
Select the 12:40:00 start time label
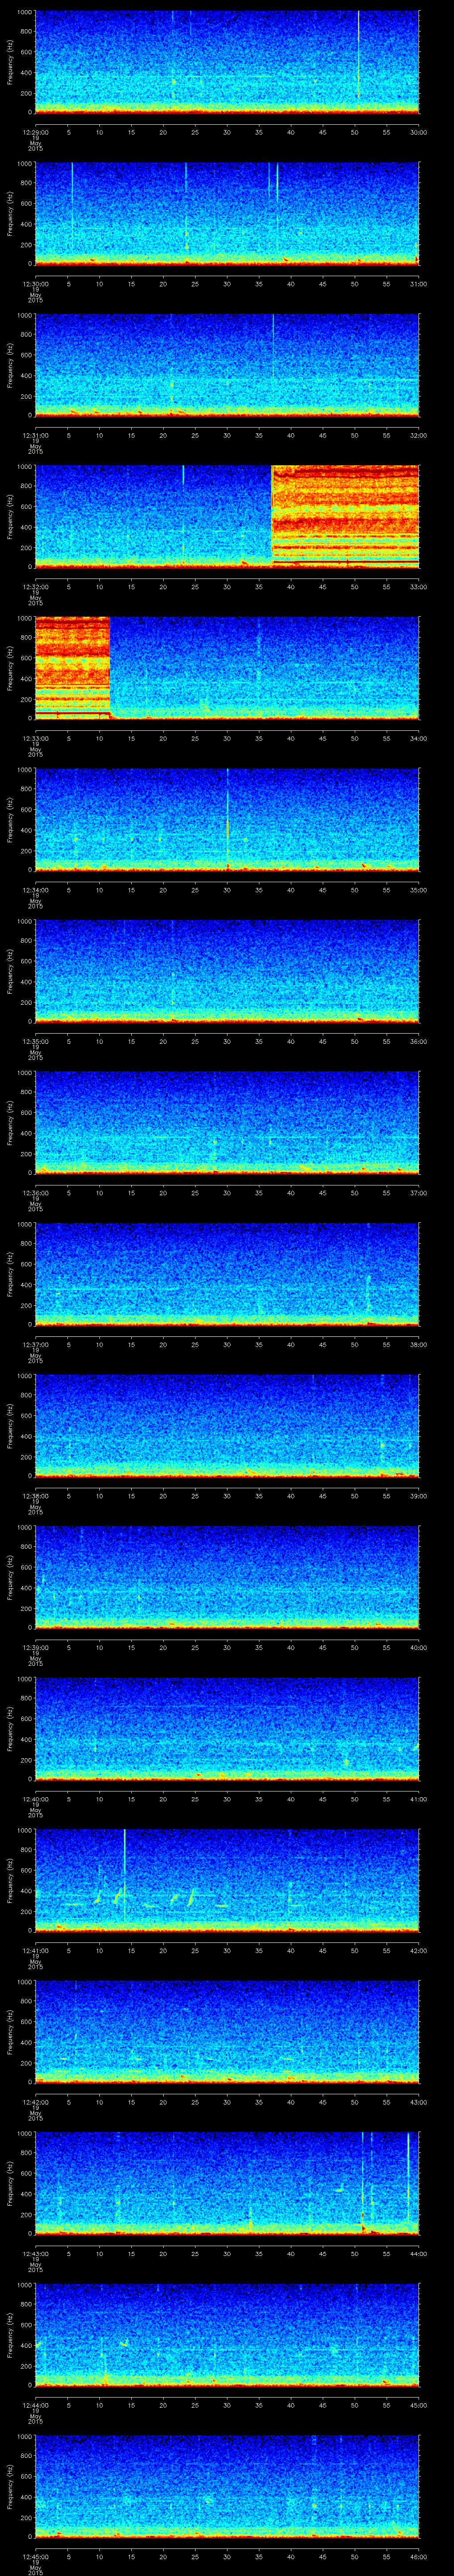click(35, 1799)
